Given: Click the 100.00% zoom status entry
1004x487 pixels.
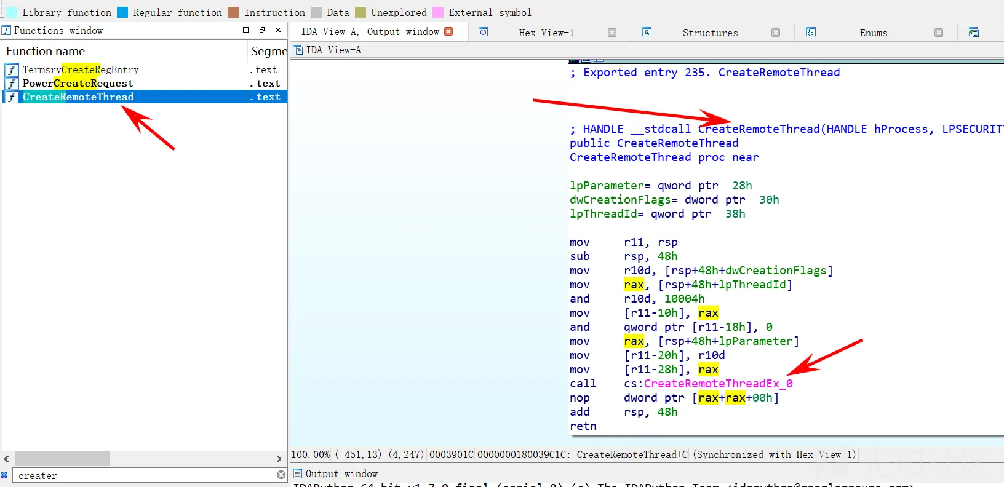Looking at the screenshot, I should tap(311, 454).
